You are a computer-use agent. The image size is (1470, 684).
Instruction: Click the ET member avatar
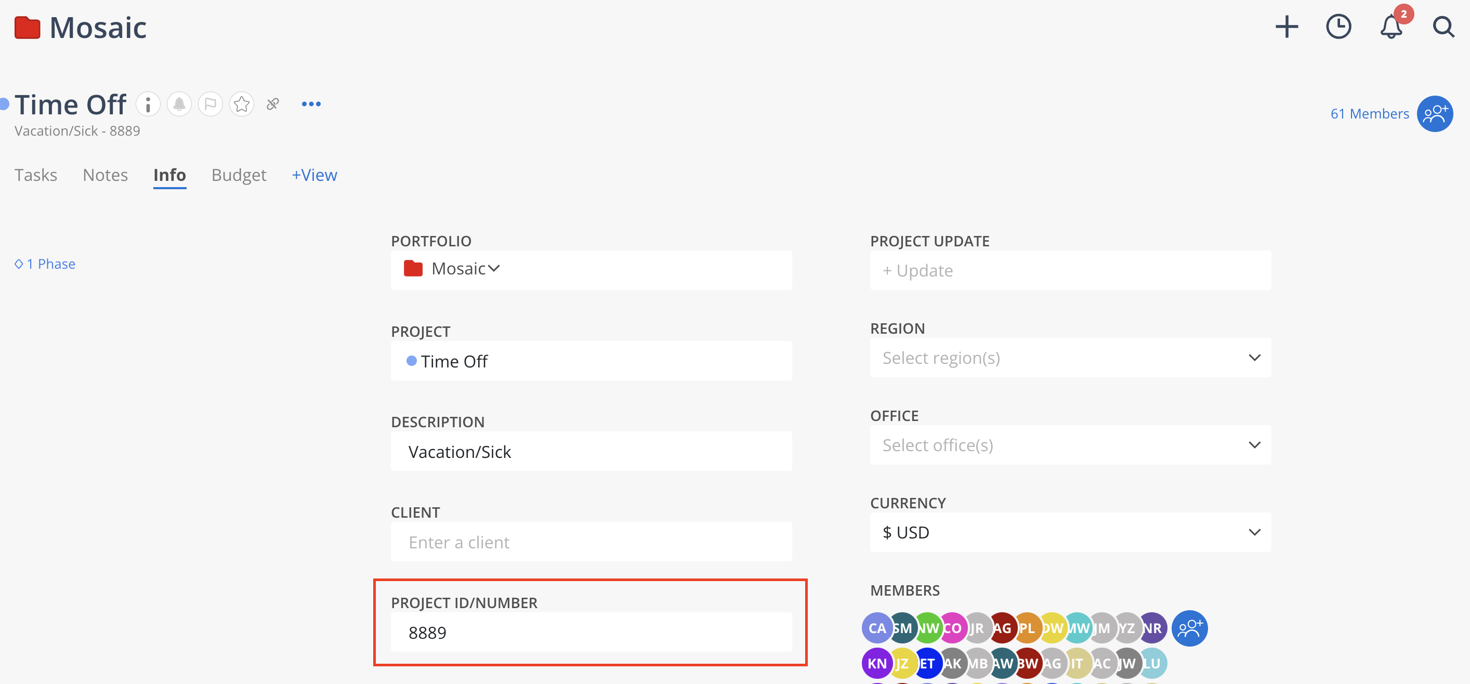[927, 663]
